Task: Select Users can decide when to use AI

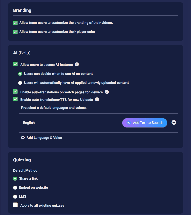Action: click(x=20, y=74)
